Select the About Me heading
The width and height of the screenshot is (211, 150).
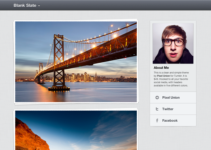point(161,68)
